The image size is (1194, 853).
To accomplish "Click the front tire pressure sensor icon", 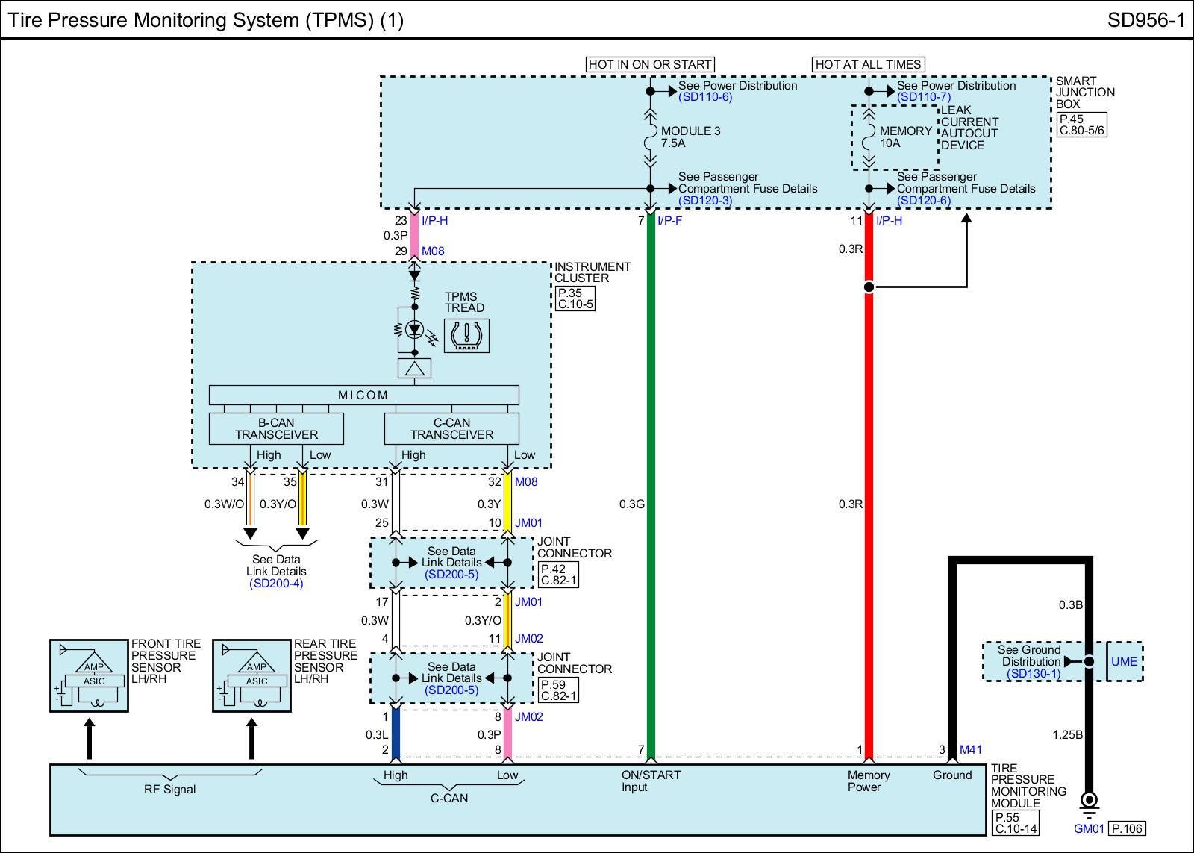I will point(89,675).
